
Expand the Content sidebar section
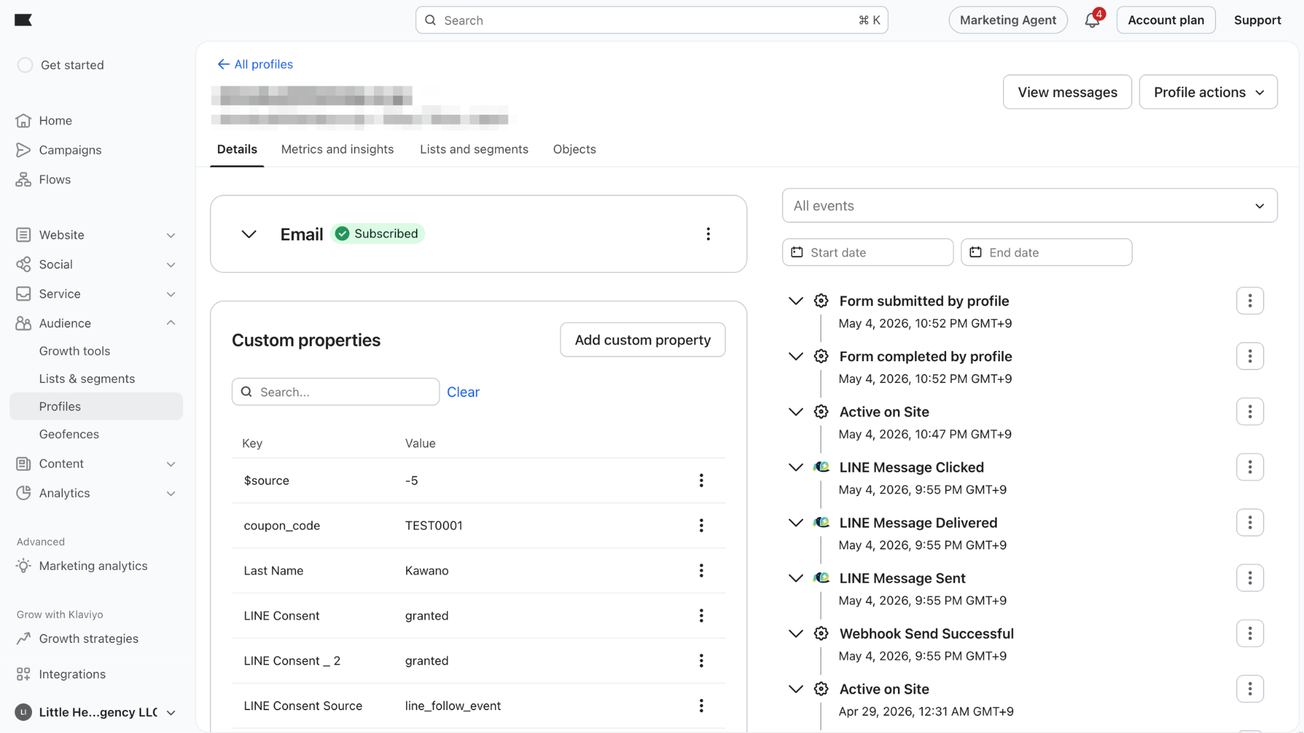coord(170,464)
